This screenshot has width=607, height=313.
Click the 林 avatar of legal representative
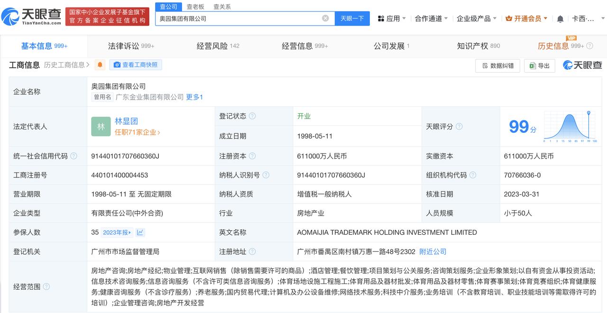101,127
